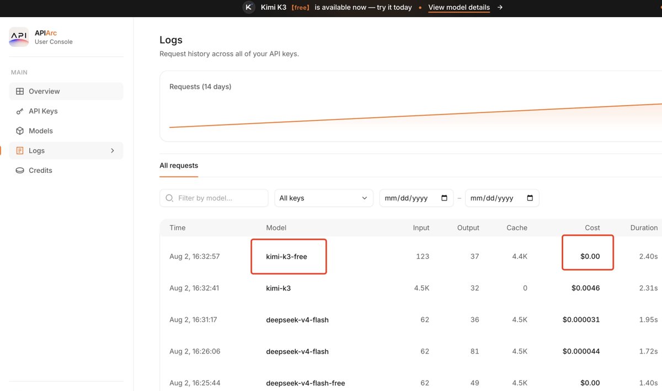Select the kimi-k3-free model cell
662x391 pixels.
point(286,257)
